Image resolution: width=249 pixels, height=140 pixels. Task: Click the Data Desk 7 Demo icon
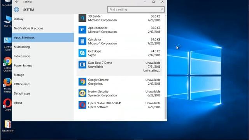pos(82,65)
